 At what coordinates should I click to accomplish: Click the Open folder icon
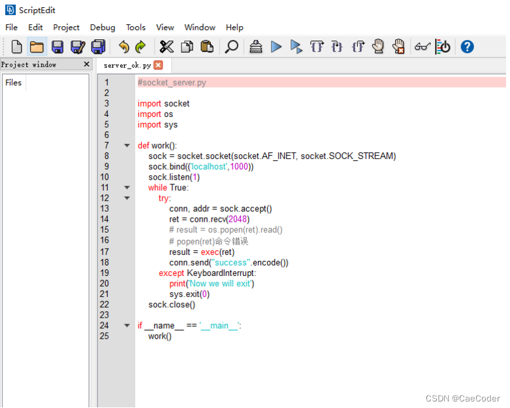pos(37,46)
